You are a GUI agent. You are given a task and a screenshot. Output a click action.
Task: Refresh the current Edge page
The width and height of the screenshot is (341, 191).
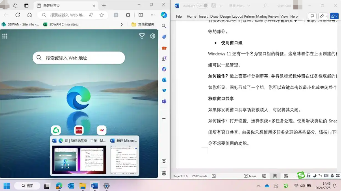(18, 15)
